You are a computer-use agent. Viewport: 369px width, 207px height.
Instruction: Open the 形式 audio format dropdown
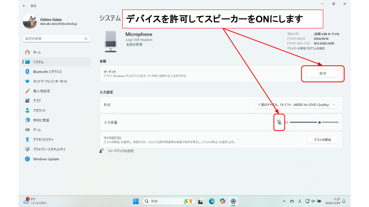[297, 105]
